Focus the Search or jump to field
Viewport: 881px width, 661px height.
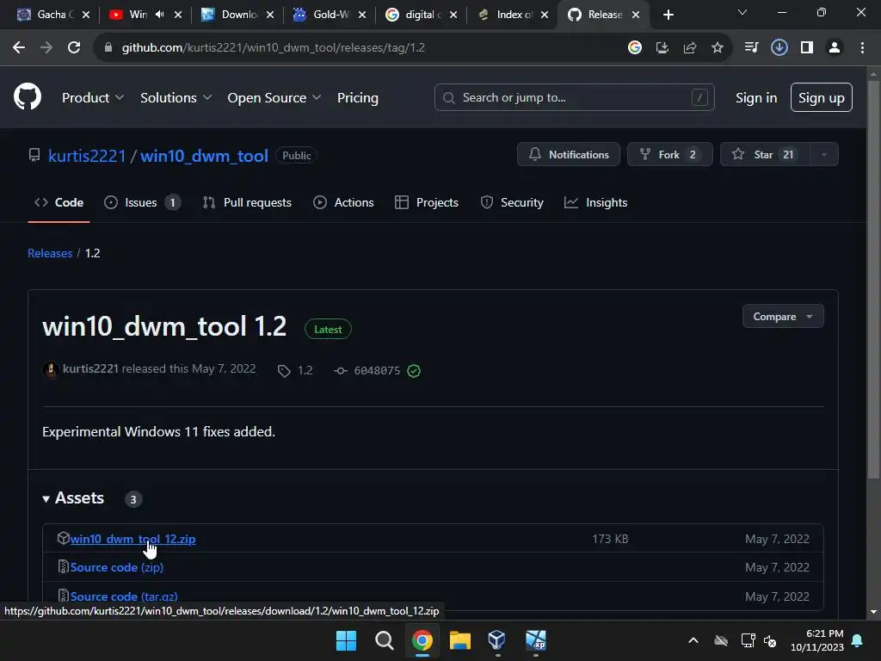click(574, 97)
